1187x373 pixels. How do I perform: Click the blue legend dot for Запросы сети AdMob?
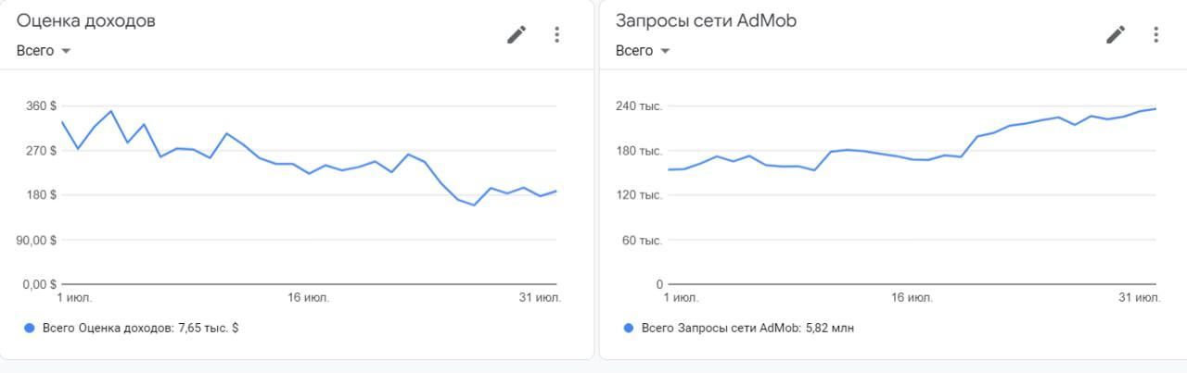click(630, 328)
